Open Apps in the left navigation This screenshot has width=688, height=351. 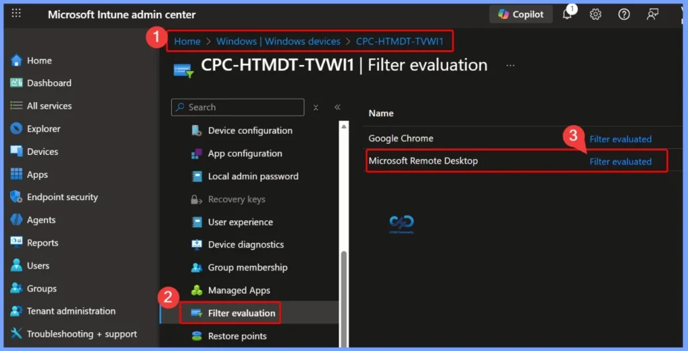coord(38,174)
